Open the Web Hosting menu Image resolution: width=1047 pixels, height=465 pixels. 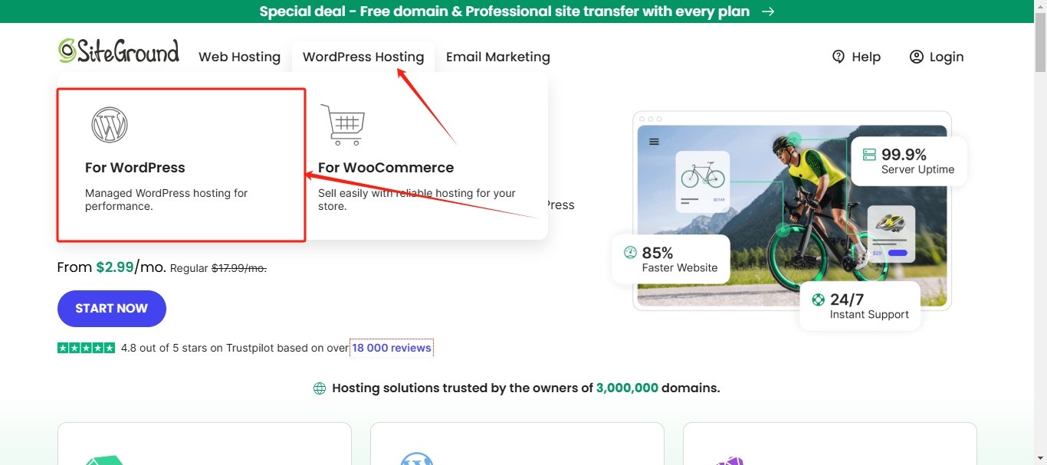[239, 57]
